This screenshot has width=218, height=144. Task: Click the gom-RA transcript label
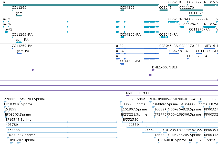point(22,40)
